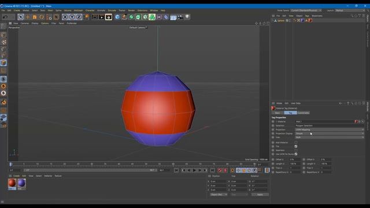Select the Live Selection arrow tool
Viewport: 370px width, 208px height.
(21, 17)
